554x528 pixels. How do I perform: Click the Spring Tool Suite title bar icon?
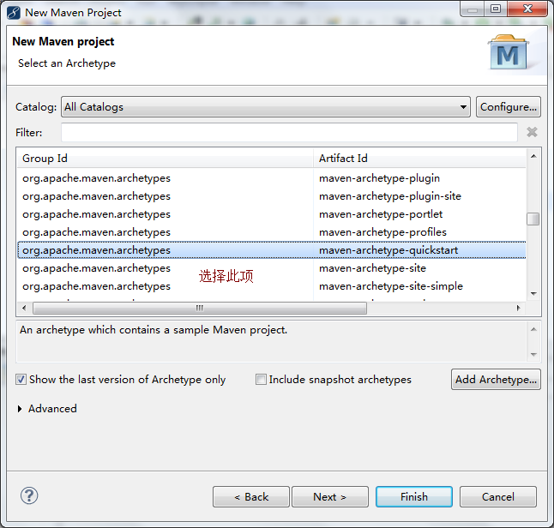click(14, 13)
